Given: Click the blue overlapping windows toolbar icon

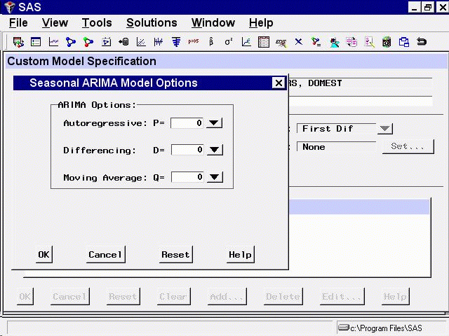Looking at the screenshot, I should [x=404, y=42].
